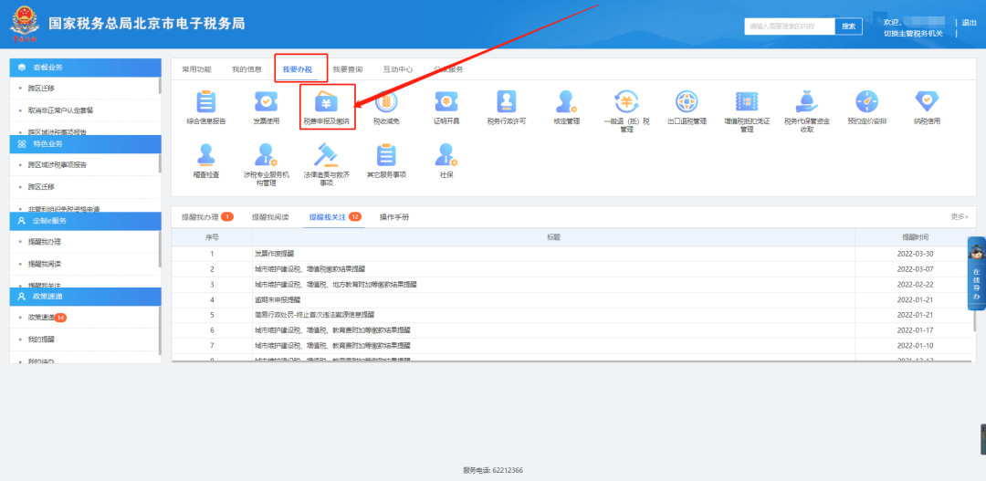Open row 6 notice dated 2022-01-17

pyautogui.click(x=332, y=330)
